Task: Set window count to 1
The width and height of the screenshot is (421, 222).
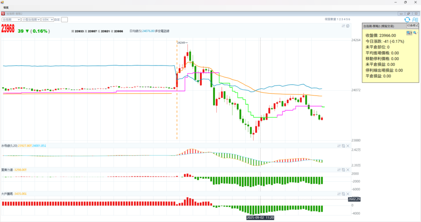Action: [338, 19]
